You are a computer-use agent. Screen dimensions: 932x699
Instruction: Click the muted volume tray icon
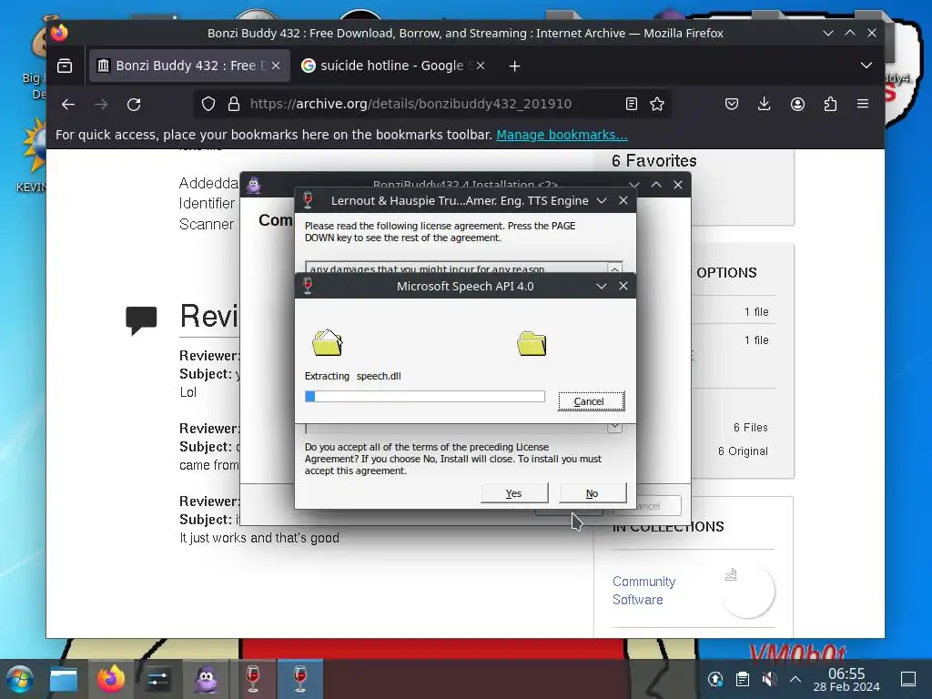pyautogui.click(x=769, y=679)
